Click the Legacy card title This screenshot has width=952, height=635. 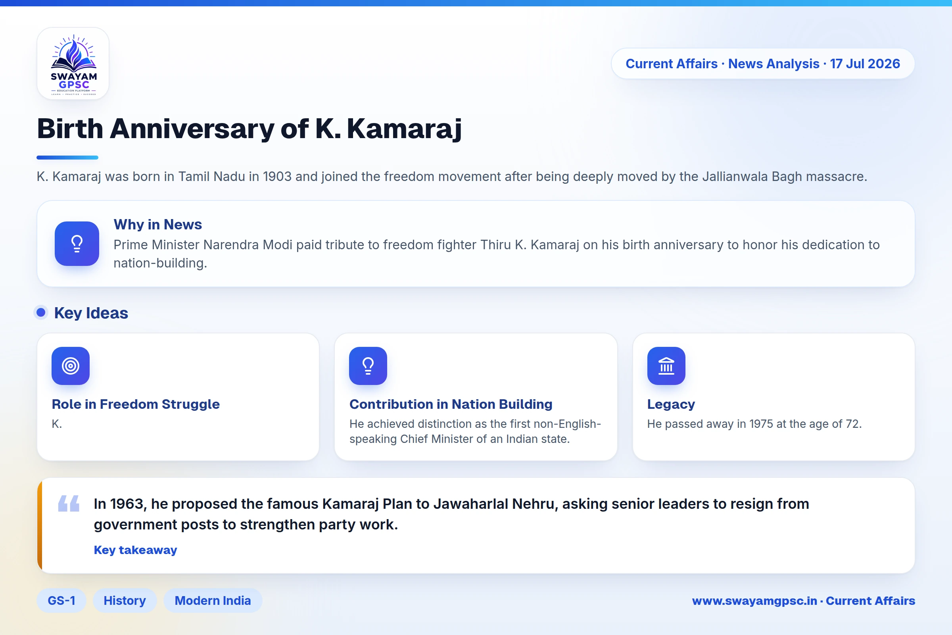coord(671,404)
